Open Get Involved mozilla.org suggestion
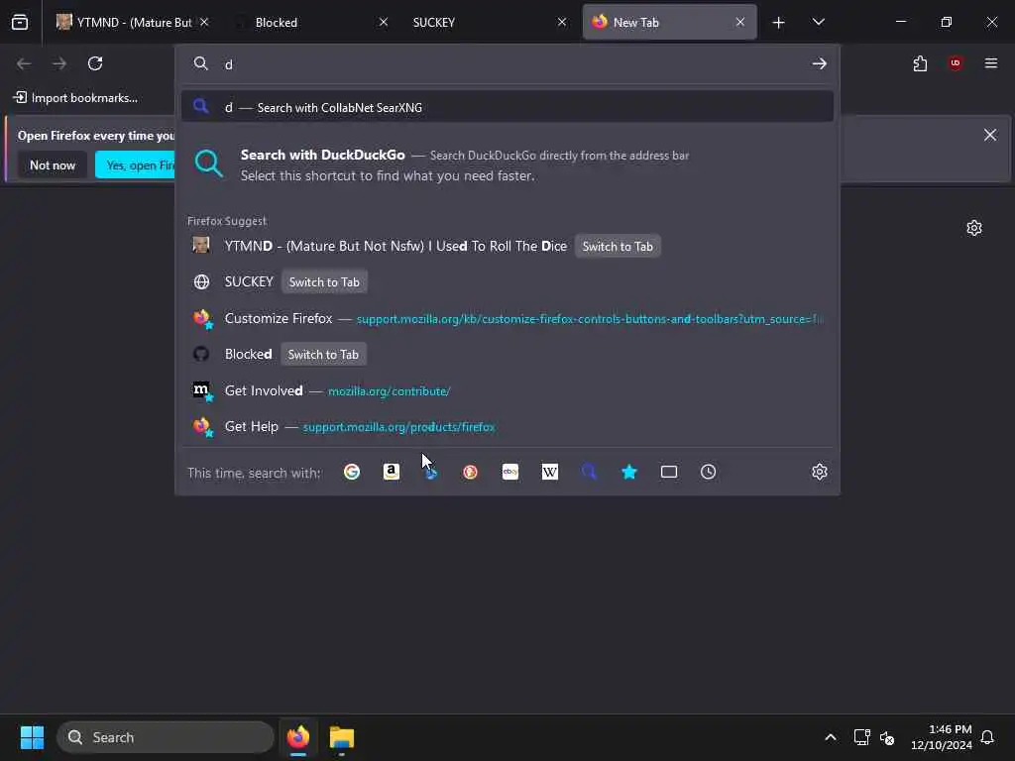1015x761 pixels. [507, 390]
